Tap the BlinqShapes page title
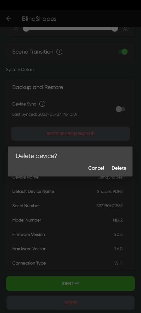141x313 pixels. (39, 19)
